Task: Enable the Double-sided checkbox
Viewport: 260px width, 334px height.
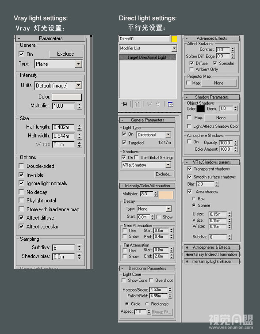Action: [22, 166]
